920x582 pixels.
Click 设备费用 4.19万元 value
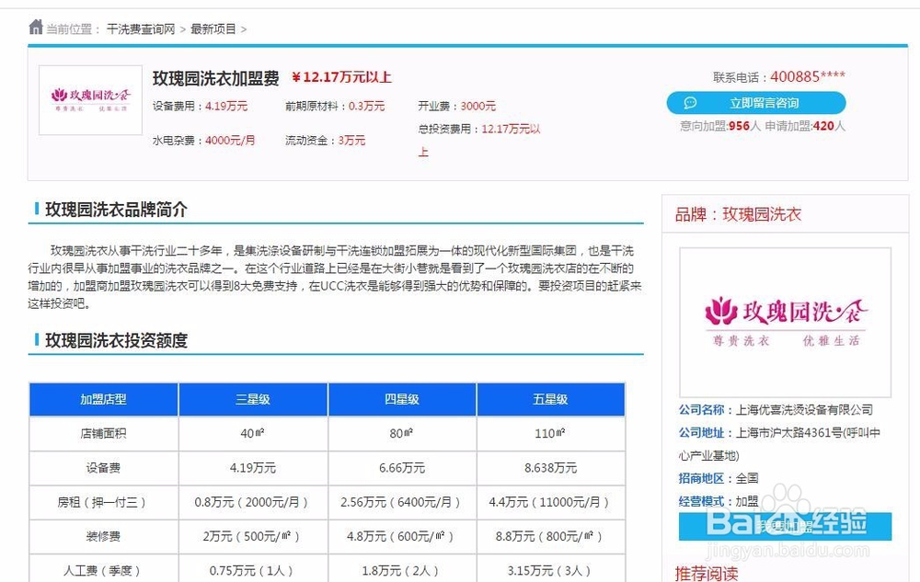(x=226, y=106)
